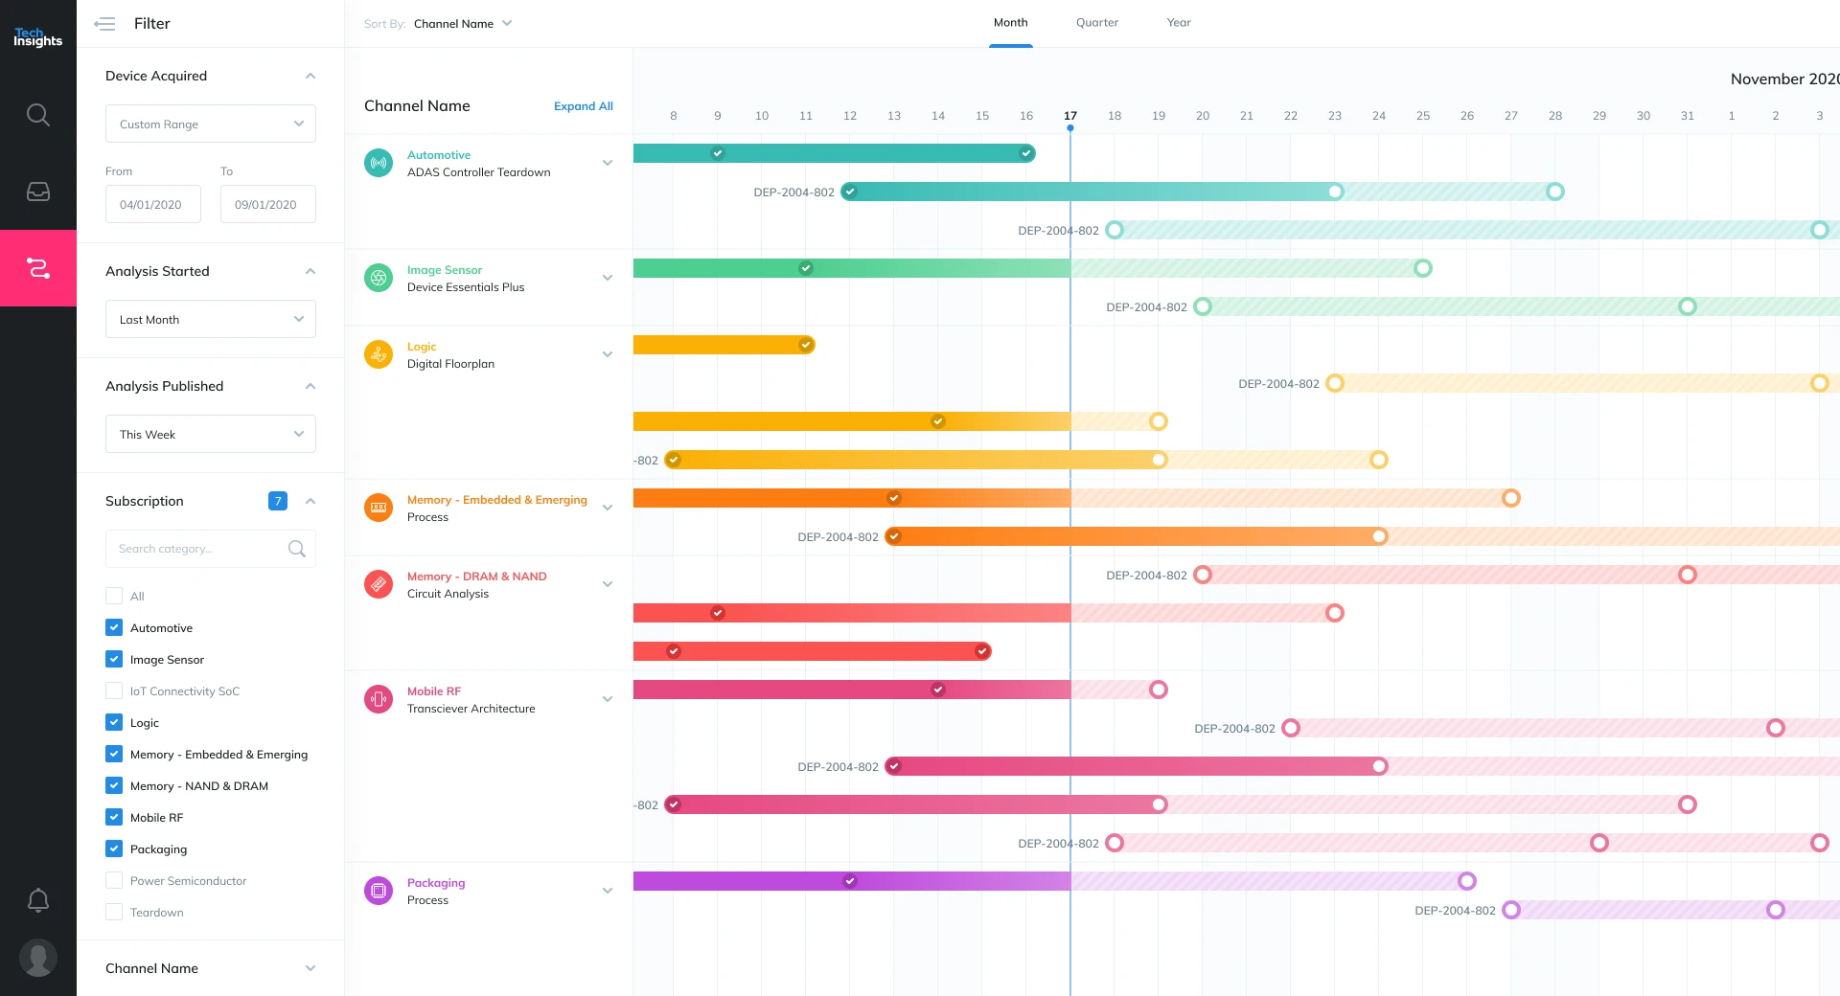Screen dimensions: 1840x996
Task: Click the inbox icon in the left sidebar
Action: [x=38, y=192]
